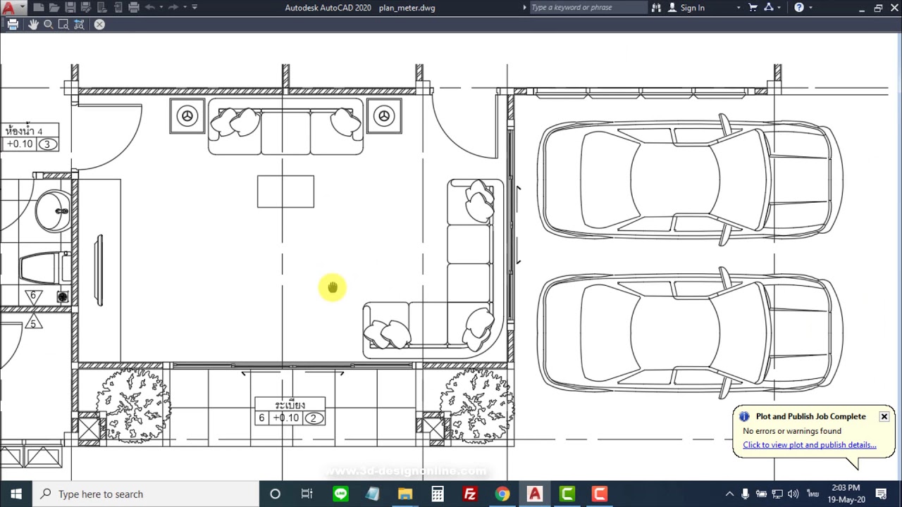The height and width of the screenshot is (507, 902).
Task: Open the Autodesk App Store cart
Action: pyautogui.click(x=753, y=7)
